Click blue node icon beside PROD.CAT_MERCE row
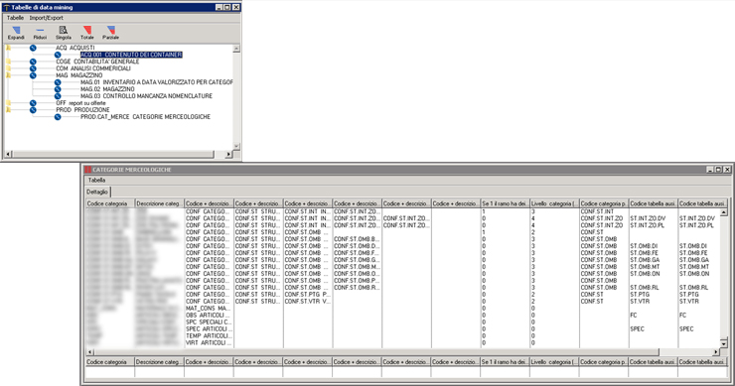 tap(58, 117)
